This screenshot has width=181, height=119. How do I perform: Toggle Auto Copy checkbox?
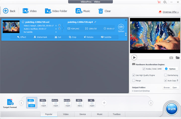pos(165,81)
